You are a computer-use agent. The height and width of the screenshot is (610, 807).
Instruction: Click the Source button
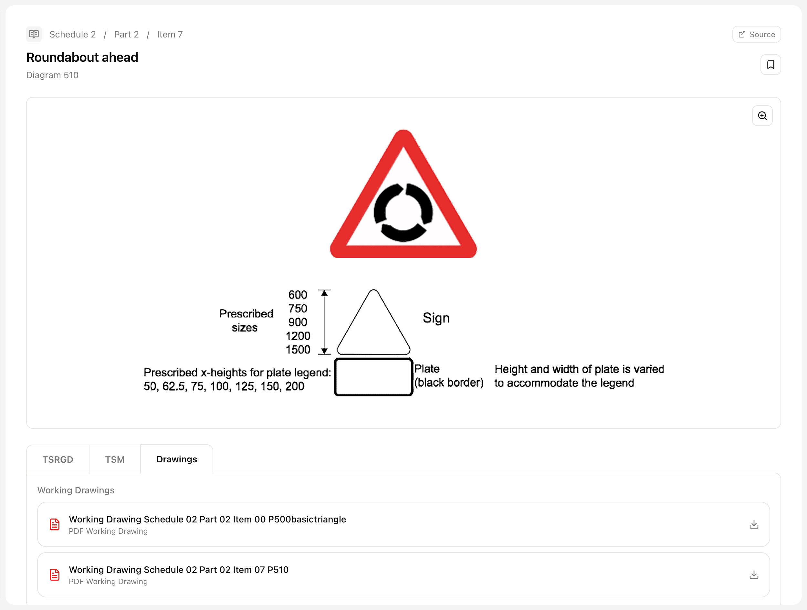756,34
